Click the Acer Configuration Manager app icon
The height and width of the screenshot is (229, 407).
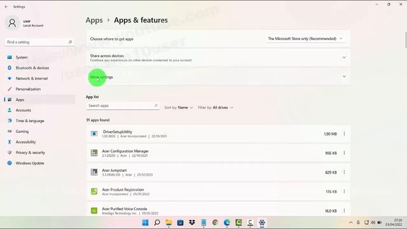94,153
